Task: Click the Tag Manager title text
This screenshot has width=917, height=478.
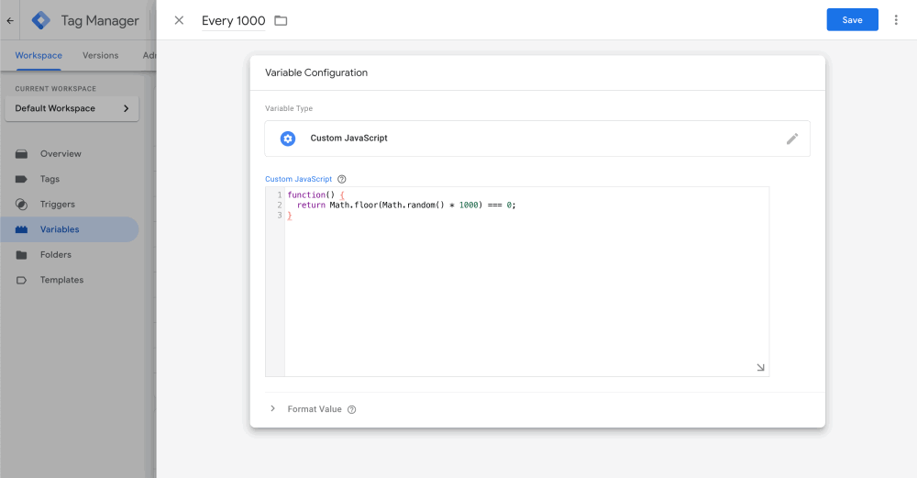Action: (100, 21)
